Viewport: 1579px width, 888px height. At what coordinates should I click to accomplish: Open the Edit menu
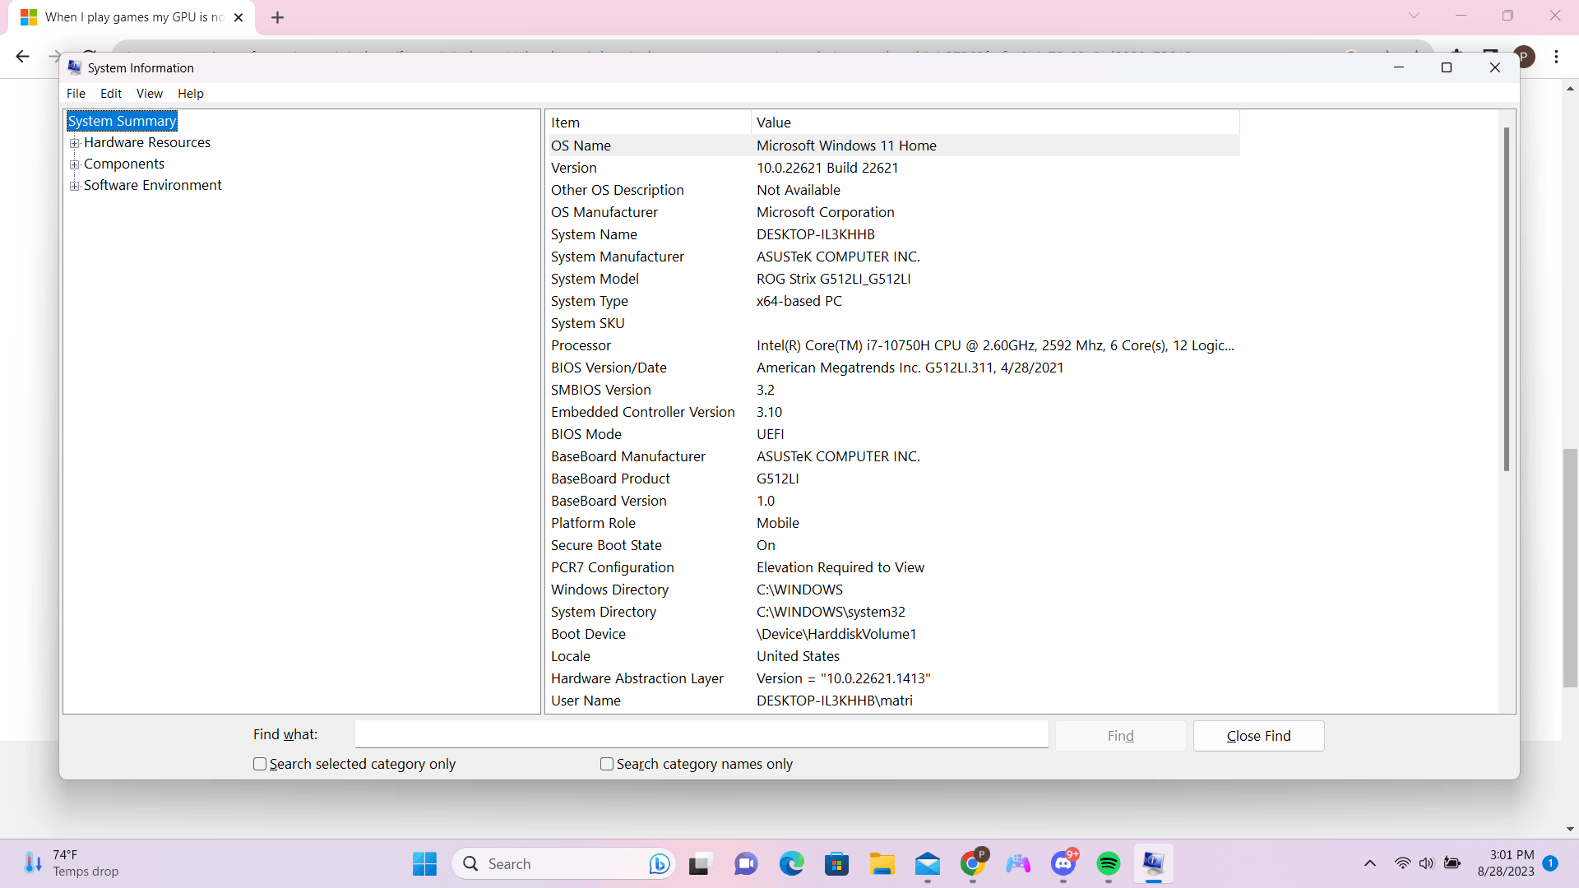click(111, 94)
